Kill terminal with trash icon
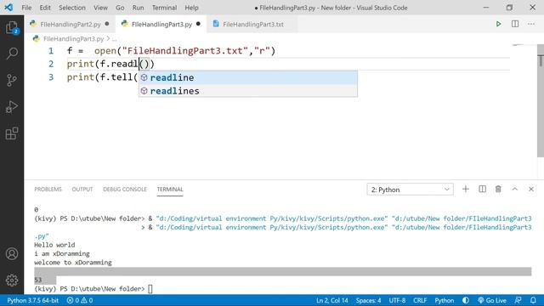Image resolution: width=544 pixels, height=306 pixels. (498, 189)
